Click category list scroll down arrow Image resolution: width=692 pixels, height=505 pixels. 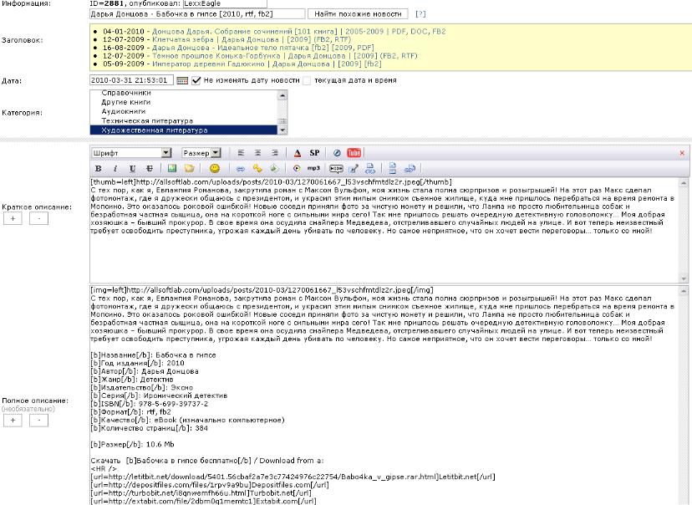tap(282, 130)
